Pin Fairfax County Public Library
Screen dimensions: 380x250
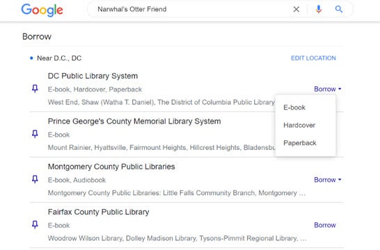(x=35, y=225)
